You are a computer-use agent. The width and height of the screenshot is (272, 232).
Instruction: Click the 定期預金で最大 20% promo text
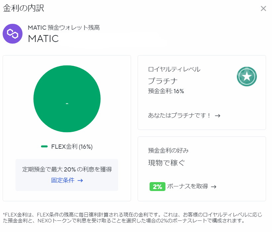[x=67, y=169]
